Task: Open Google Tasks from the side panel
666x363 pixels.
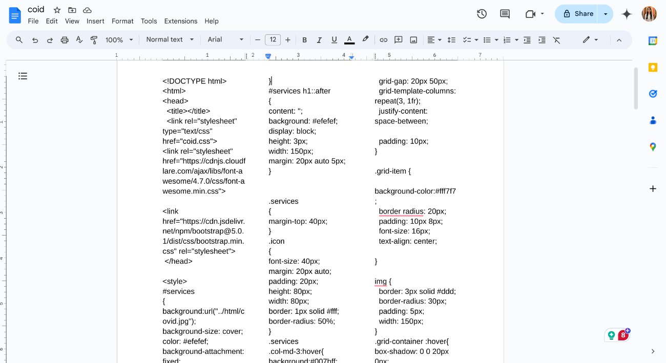Action: [x=653, y=94]
